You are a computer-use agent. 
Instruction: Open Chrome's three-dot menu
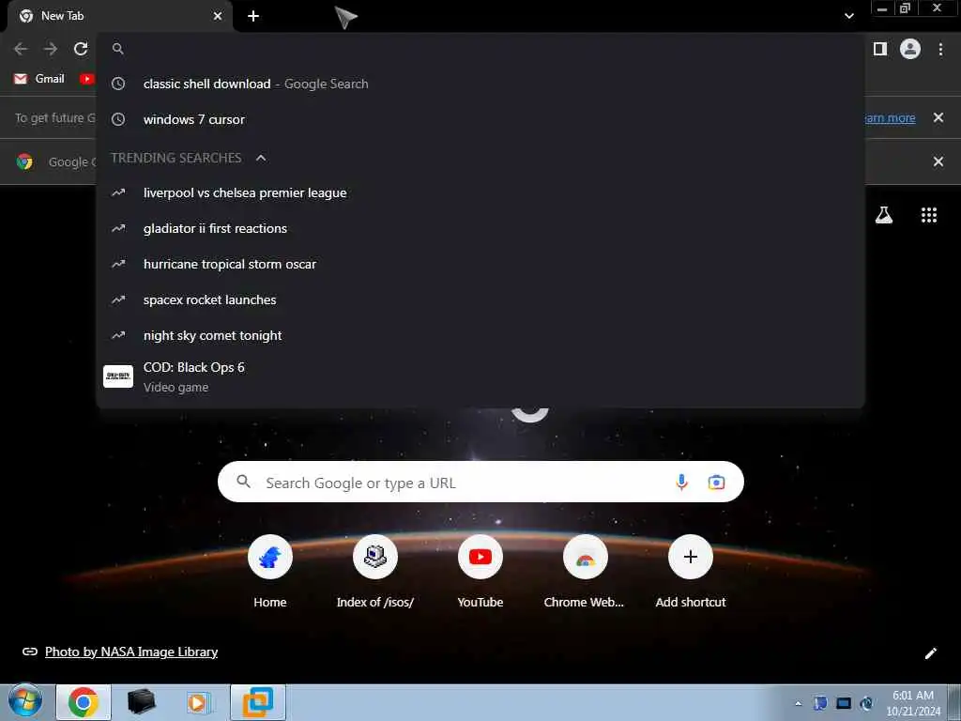[940, 49]
